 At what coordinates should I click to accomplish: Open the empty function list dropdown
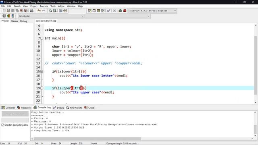pos(117,16)
